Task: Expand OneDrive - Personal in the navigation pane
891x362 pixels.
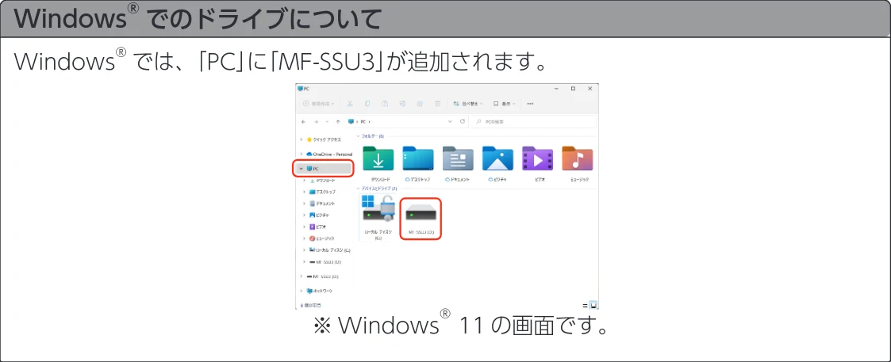Action: click(301, 154)
